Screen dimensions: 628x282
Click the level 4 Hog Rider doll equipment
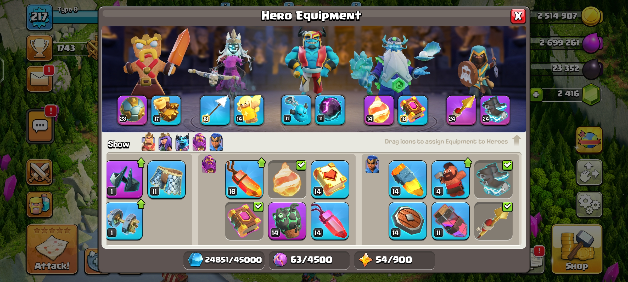coord(450,179)
